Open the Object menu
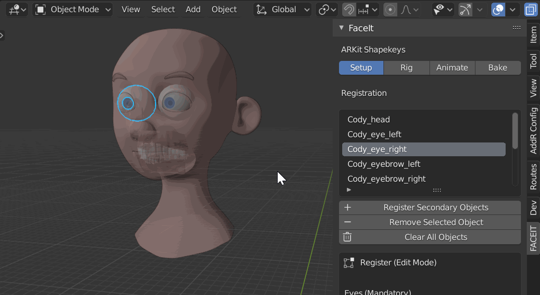 [224, 10]
